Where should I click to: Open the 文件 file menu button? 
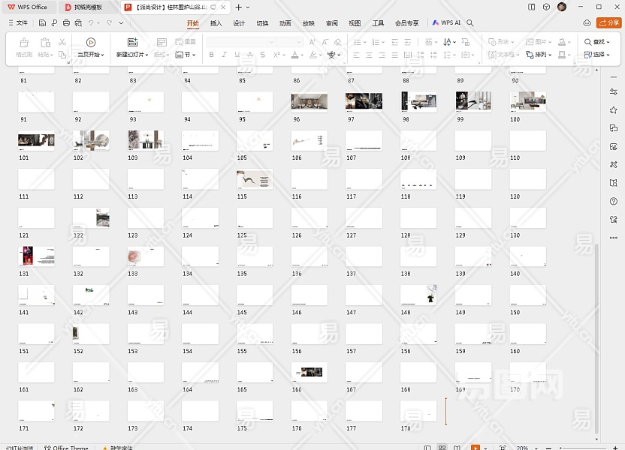tap(17, 23)
